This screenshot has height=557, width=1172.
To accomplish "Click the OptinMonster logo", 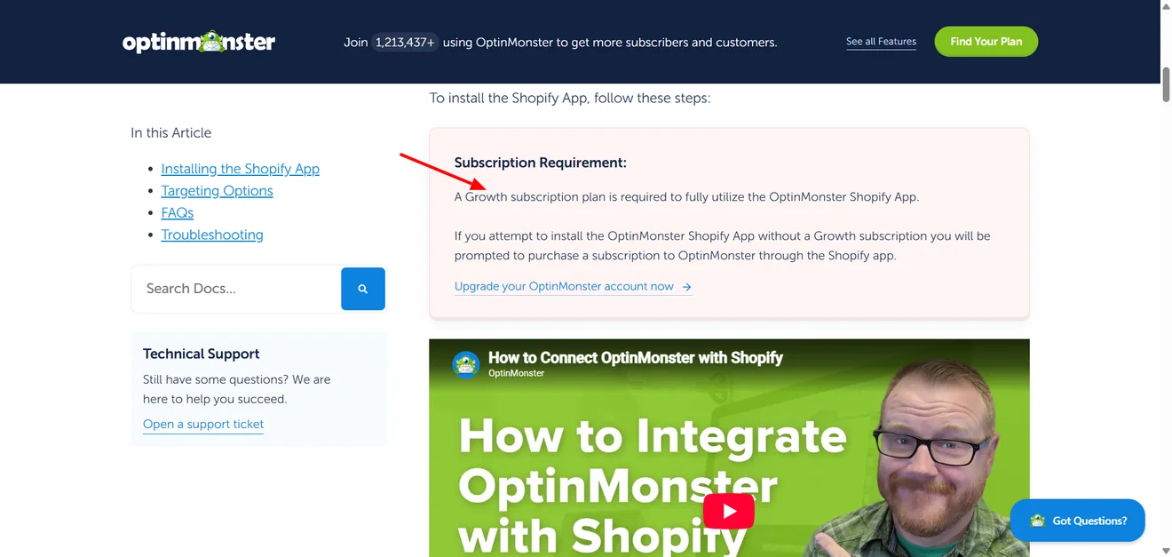I will (199, 42).
